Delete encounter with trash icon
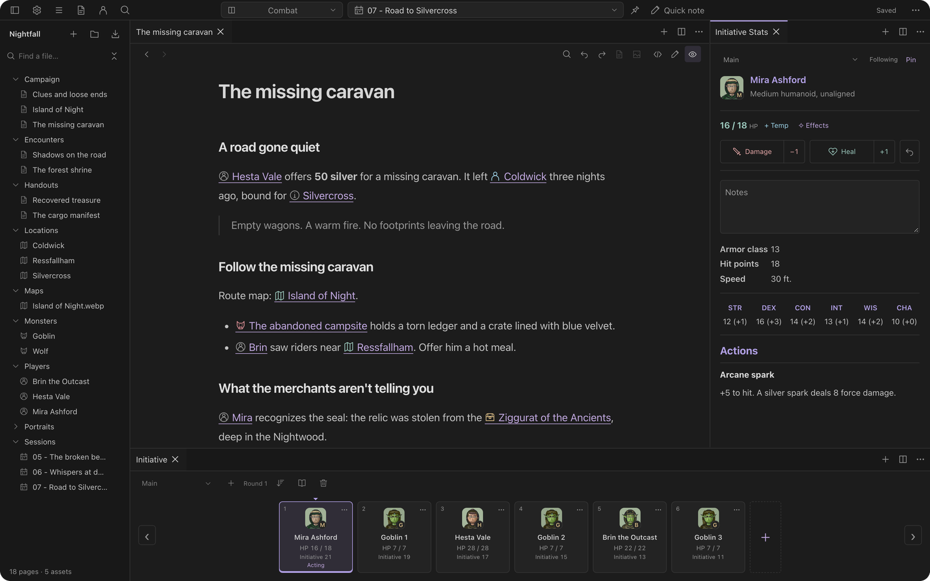The width and height of the screenshot is (930, 581). pyautogui.click(x=323, y=483)
